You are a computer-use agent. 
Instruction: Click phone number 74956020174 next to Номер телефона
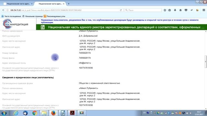pos(85,53)
